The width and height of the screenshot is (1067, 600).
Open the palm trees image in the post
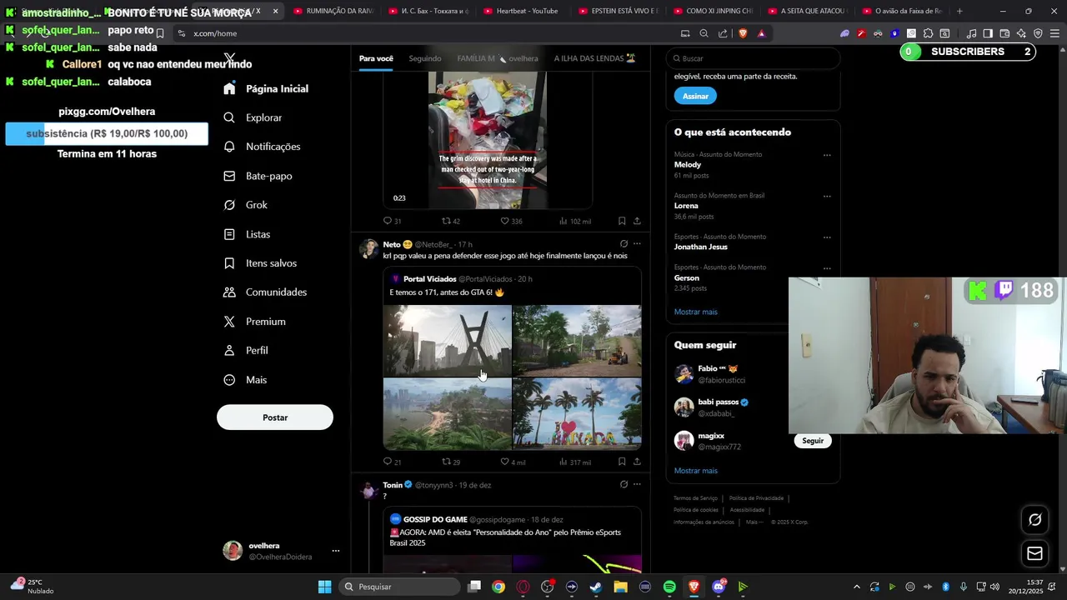577,414
